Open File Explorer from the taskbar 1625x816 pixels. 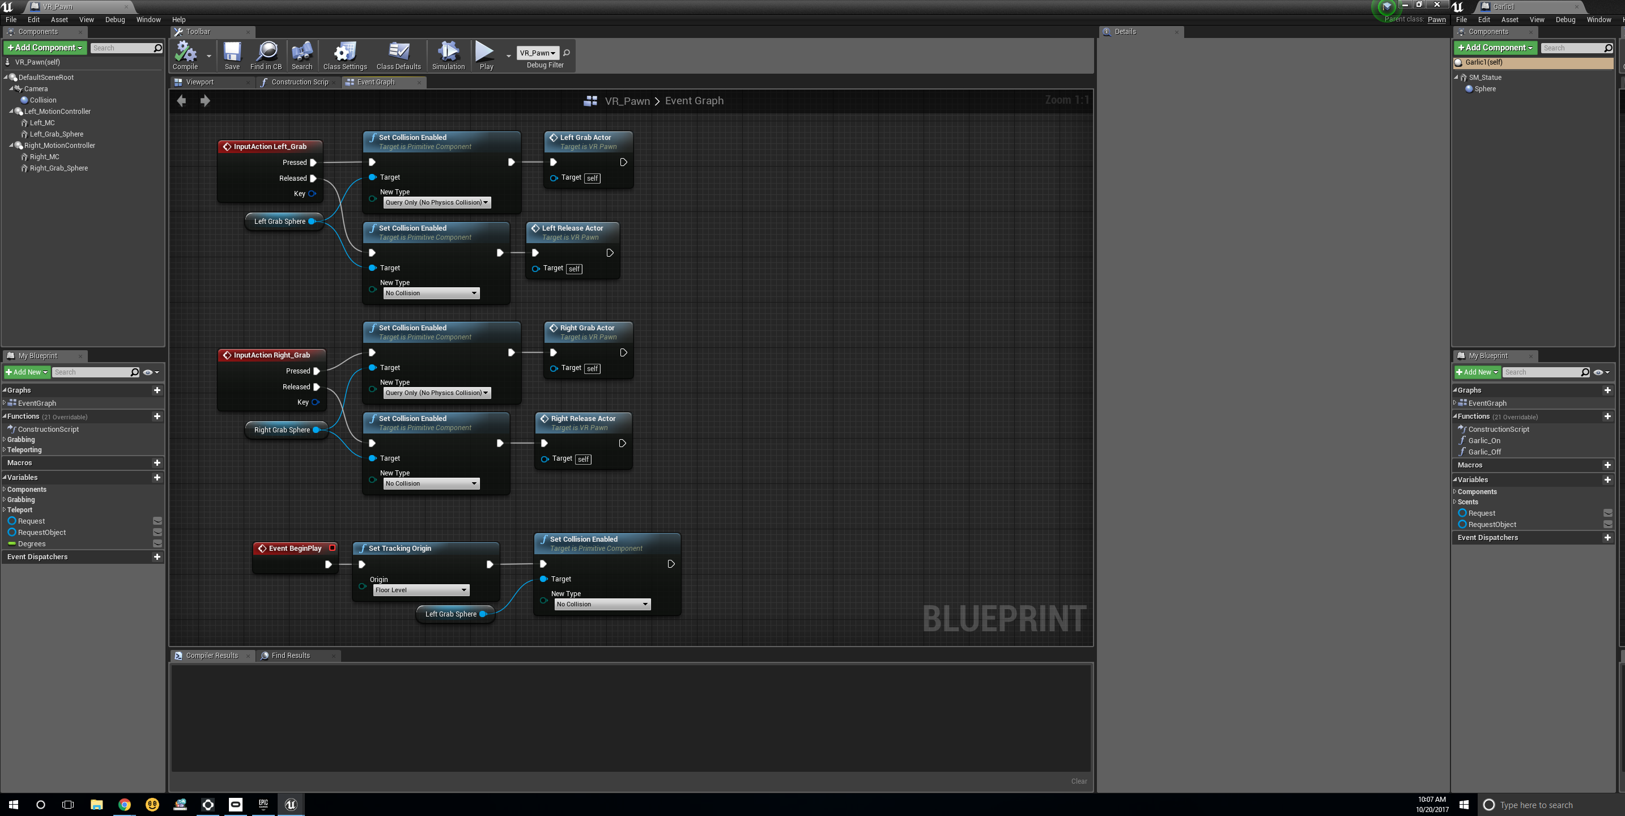pyautogui.click(x=96, y=804)
